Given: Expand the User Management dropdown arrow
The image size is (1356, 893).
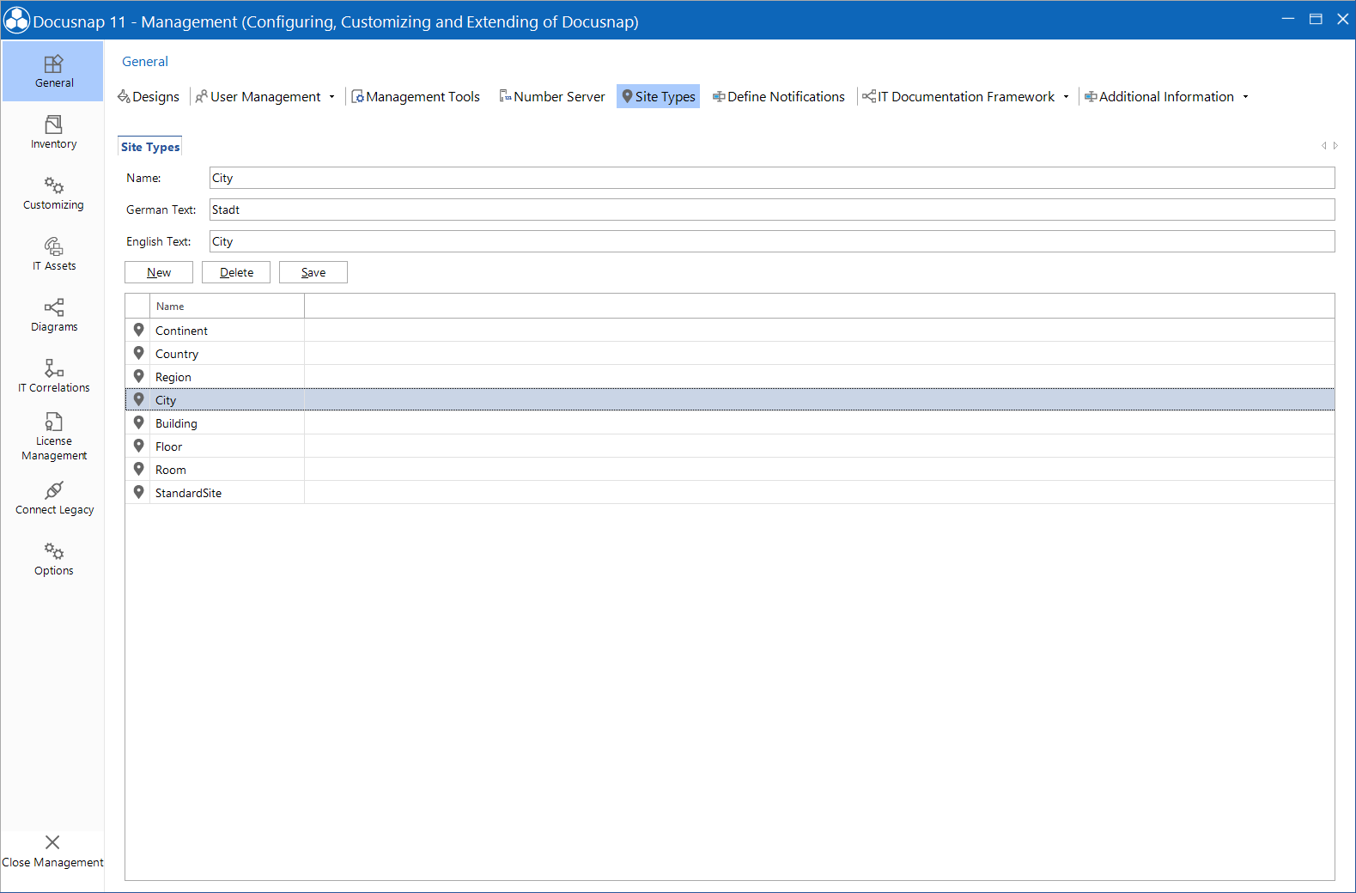Looking at the screenshot, I should [331, 97].
